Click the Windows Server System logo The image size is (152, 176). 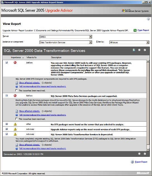[x=135, y=11]
